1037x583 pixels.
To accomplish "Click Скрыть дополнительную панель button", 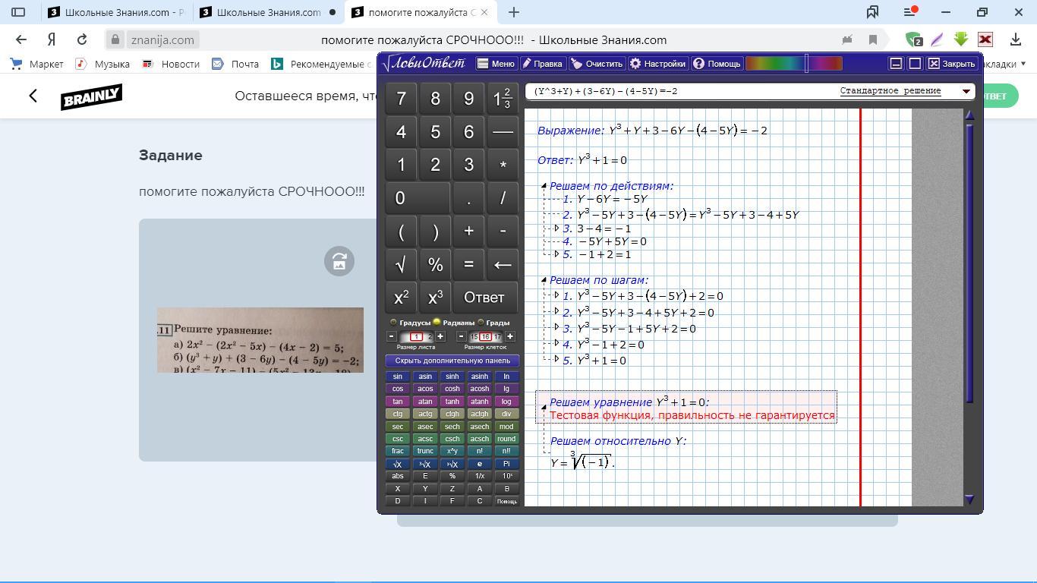I will [452, 361].
